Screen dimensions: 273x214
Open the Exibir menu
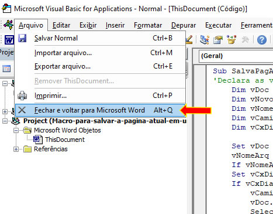pyautogui.click(x=88, y=25)
